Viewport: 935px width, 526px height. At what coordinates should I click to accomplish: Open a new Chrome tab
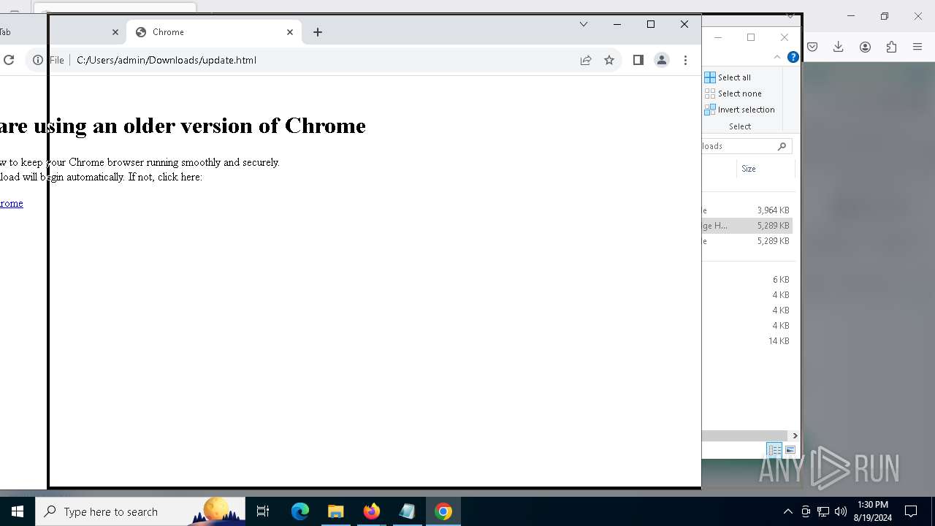click(318, 32)
